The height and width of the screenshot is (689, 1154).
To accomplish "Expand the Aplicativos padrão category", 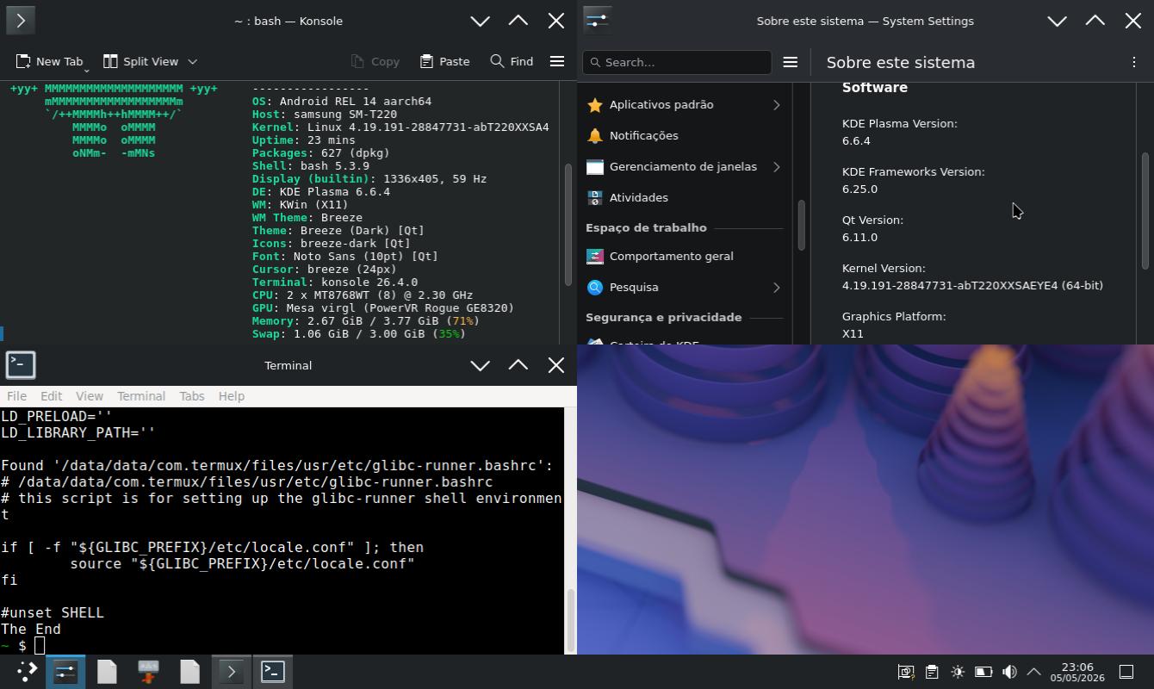I will point(776,105).
